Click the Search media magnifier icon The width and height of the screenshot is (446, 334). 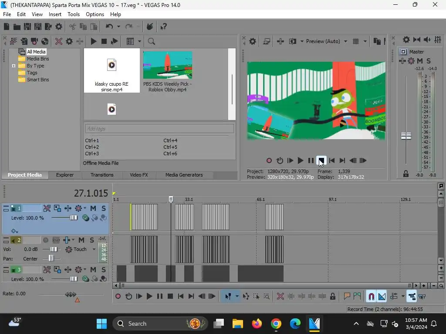(151, 41)
